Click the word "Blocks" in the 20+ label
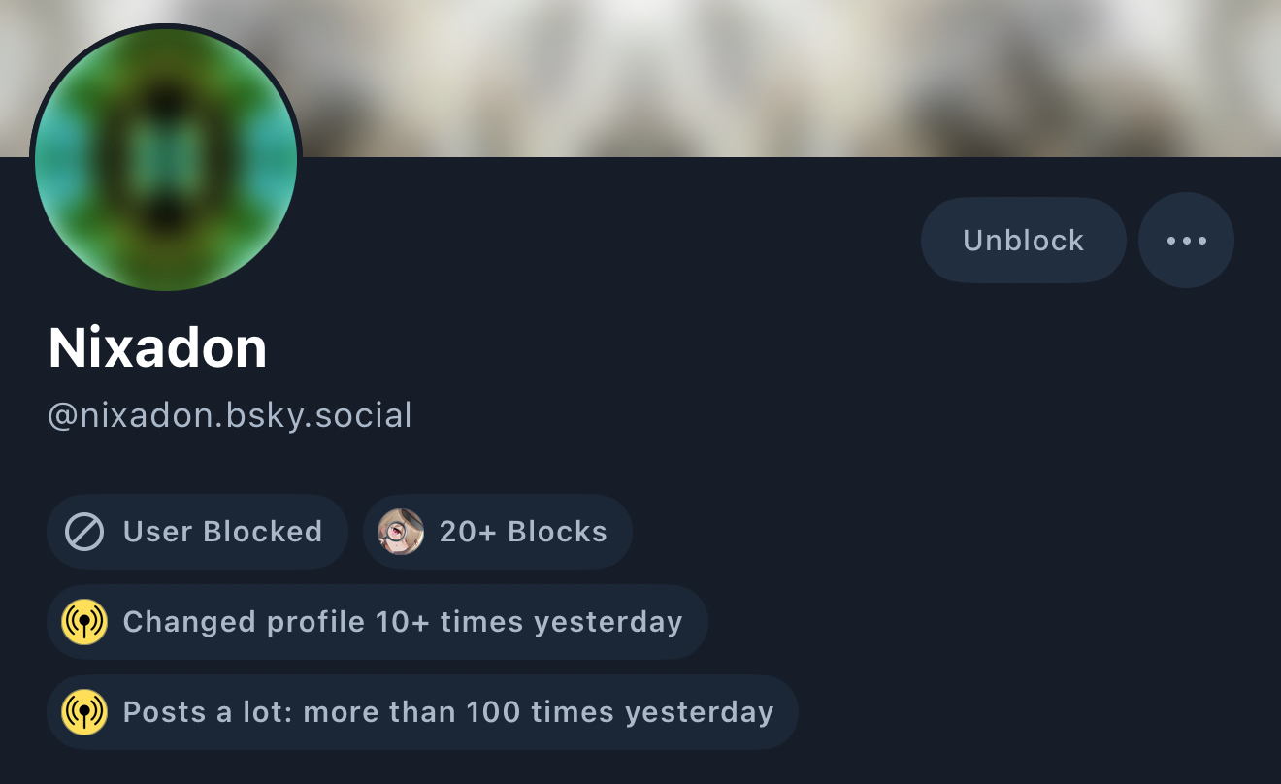Viewport: 1281px width, 784px height. tap(557, 532)
